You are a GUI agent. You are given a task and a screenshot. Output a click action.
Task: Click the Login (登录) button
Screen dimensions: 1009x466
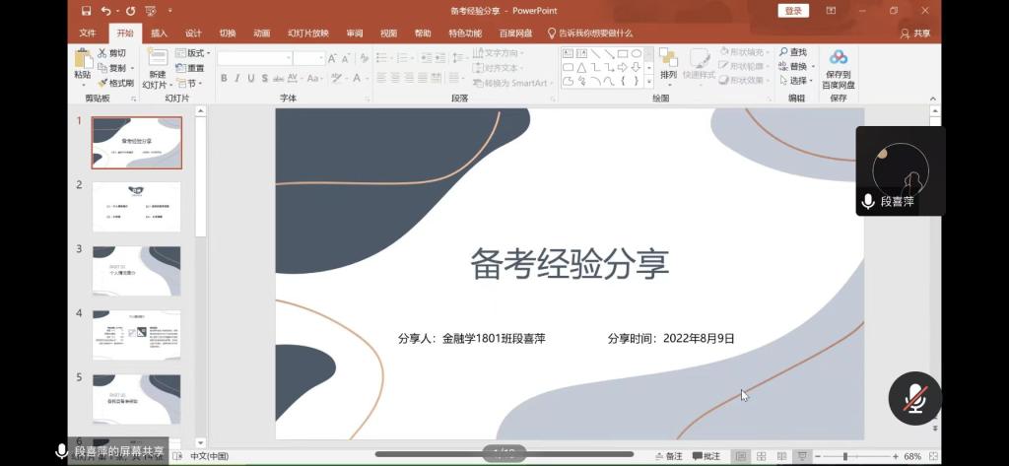click(x=793, y=11)
